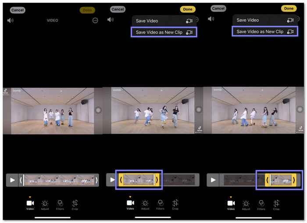The width and height of the screenshot is (307, 223).
Task: Tap Cancel in the left screen
Action: click(18, 10)
